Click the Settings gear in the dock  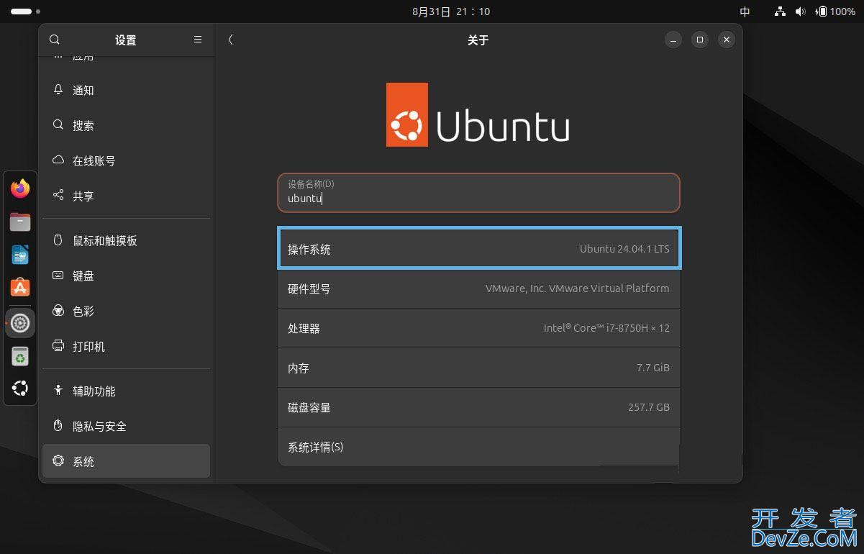(20, 323)
